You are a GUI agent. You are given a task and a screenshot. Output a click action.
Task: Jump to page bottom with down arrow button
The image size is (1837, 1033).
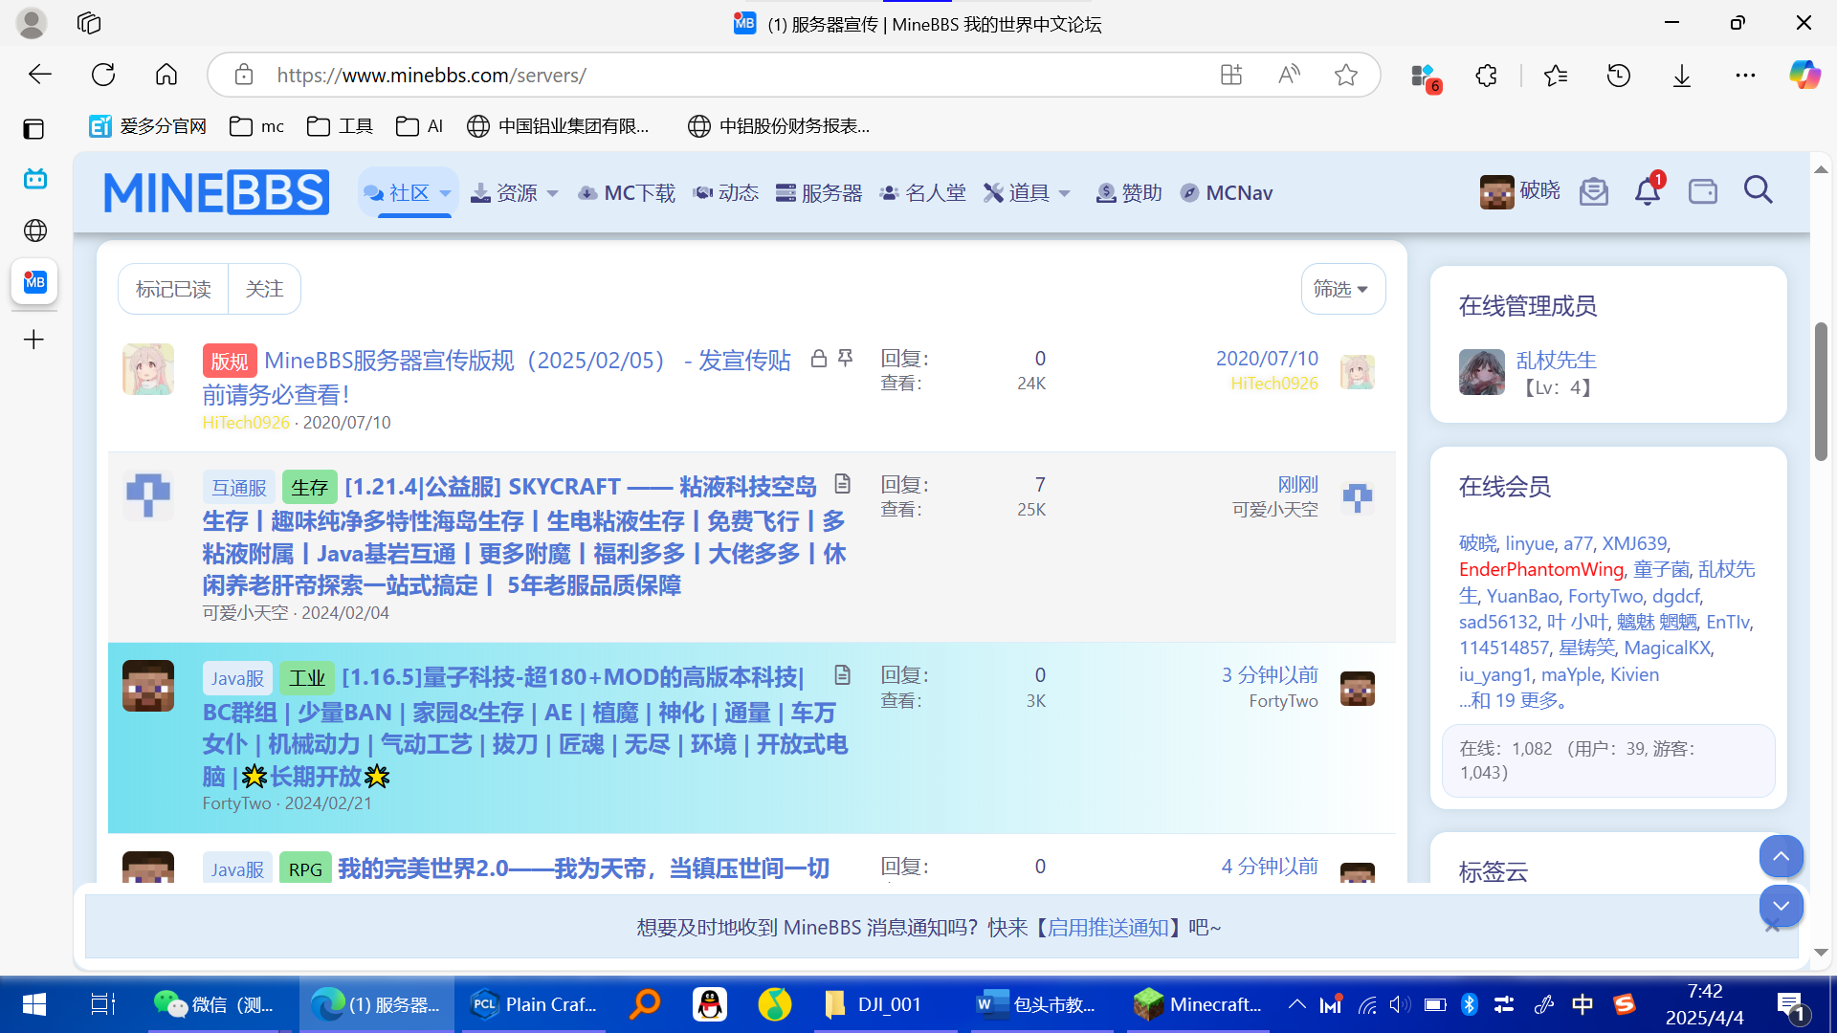(x=1781, y=905)
